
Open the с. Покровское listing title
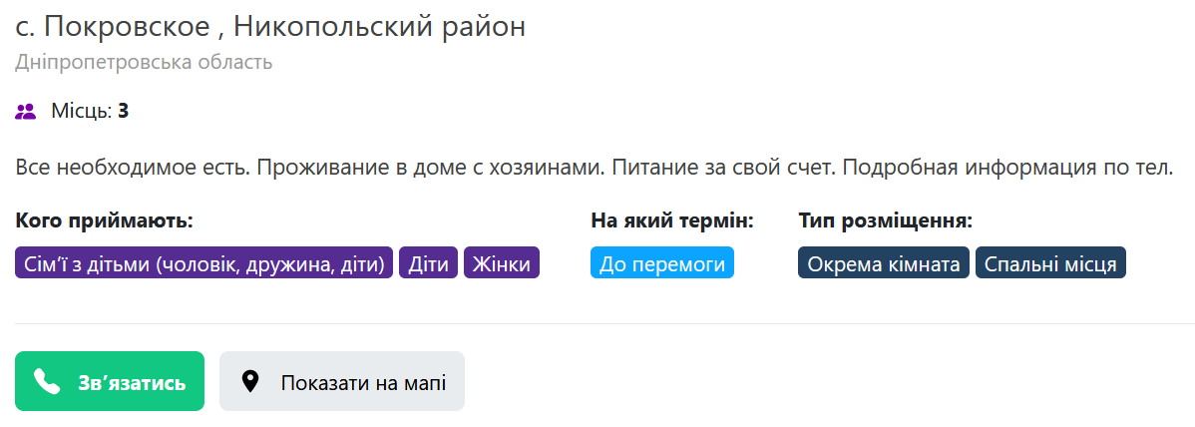click(270, 28)
